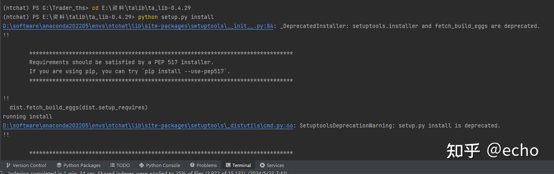Click the 'python setup.py install' command text

[176, 17]
